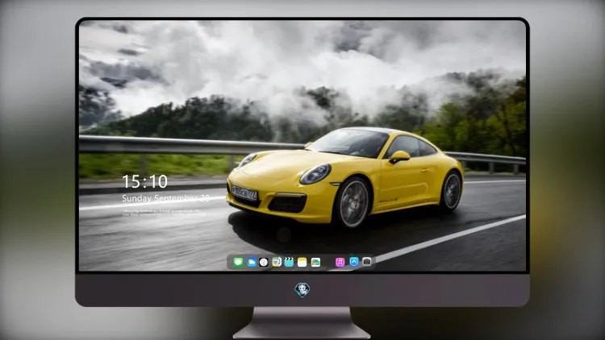Open the Maps app in dock
This screenshot has height=340, width=605.
[277, 262]
